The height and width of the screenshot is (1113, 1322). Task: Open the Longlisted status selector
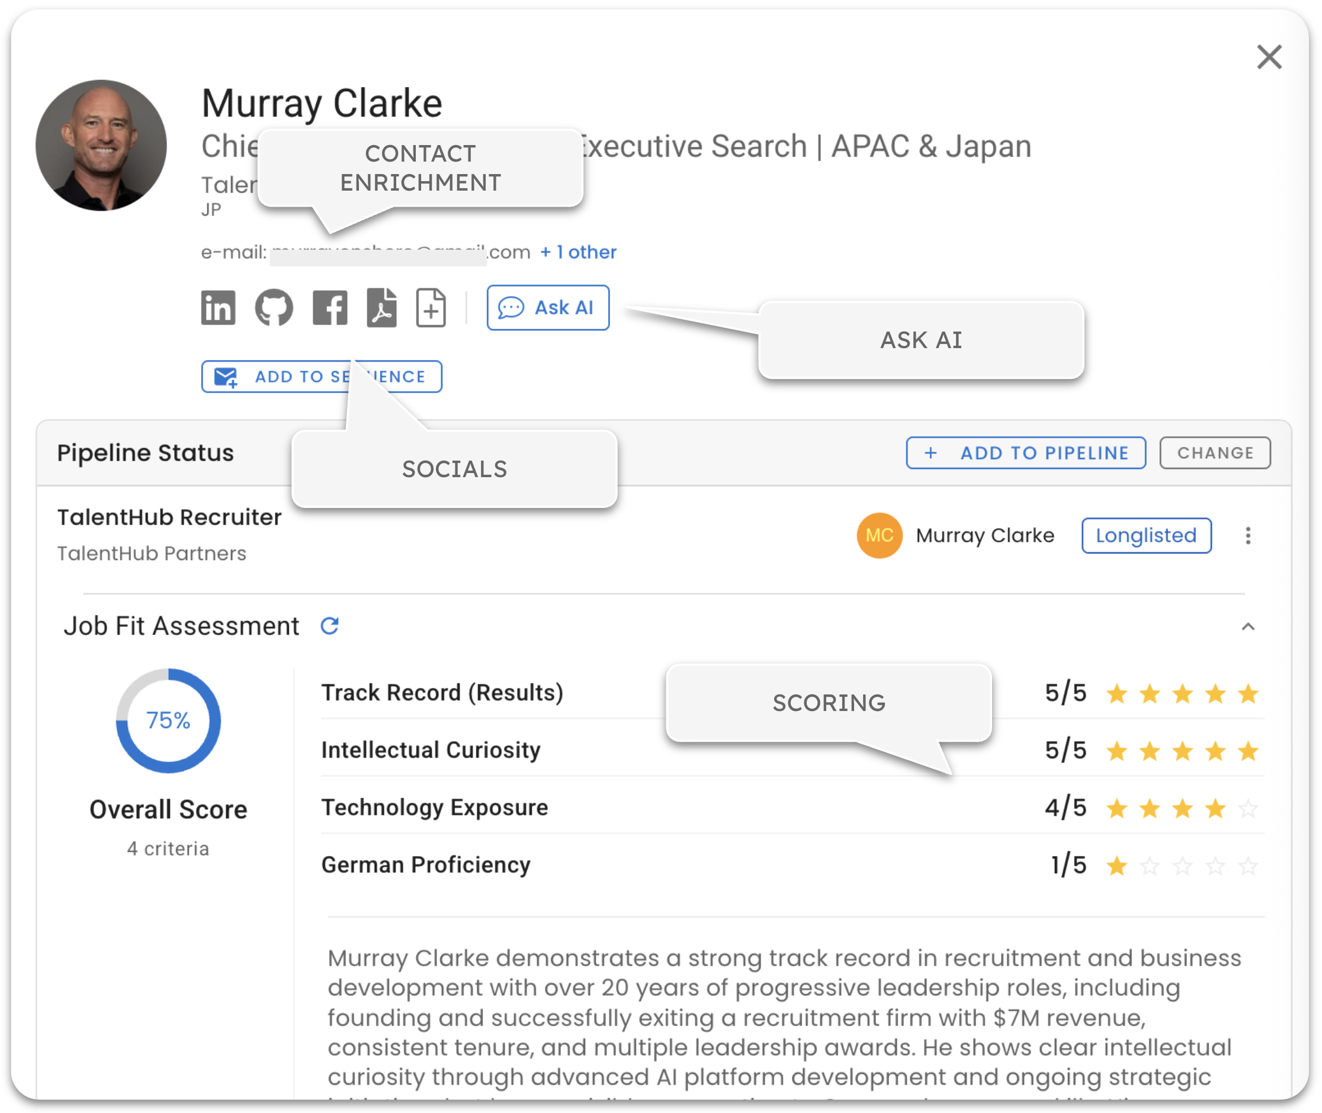1146,536
